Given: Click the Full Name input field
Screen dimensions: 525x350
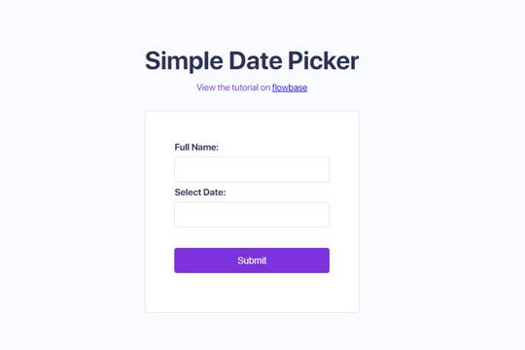Looking at the screenshot, I should 252,169.
